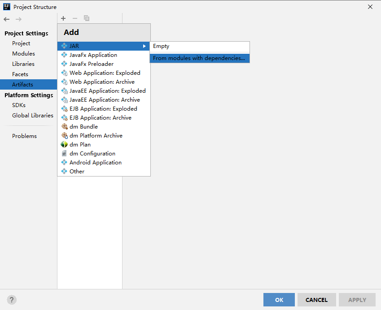Select Other artifact type
381x310 pixels.
click(x=104, y=172)
